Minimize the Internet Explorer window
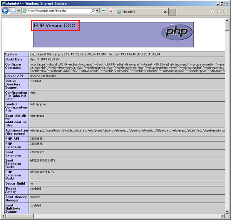 click(218, 3)
